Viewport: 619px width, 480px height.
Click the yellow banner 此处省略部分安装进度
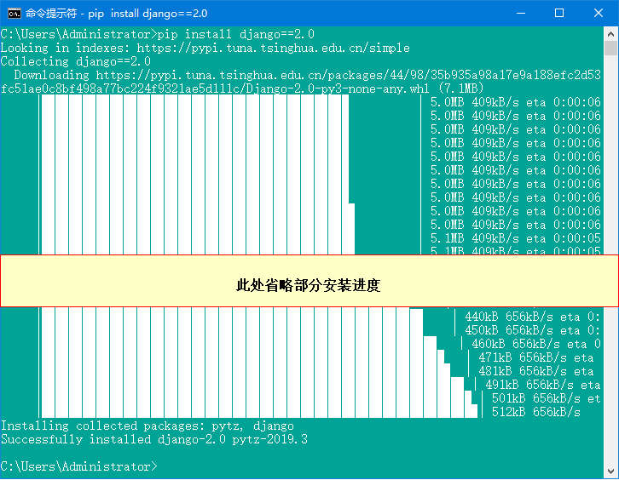tap(309, 285)
